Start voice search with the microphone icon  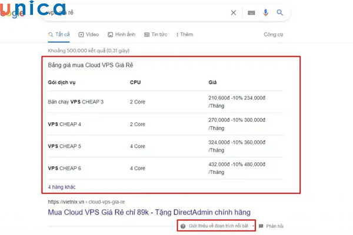[x=266, y=12]
